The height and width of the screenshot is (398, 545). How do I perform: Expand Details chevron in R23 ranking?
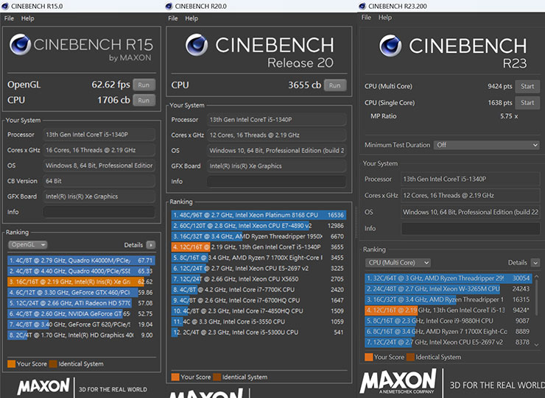point(534,263)
